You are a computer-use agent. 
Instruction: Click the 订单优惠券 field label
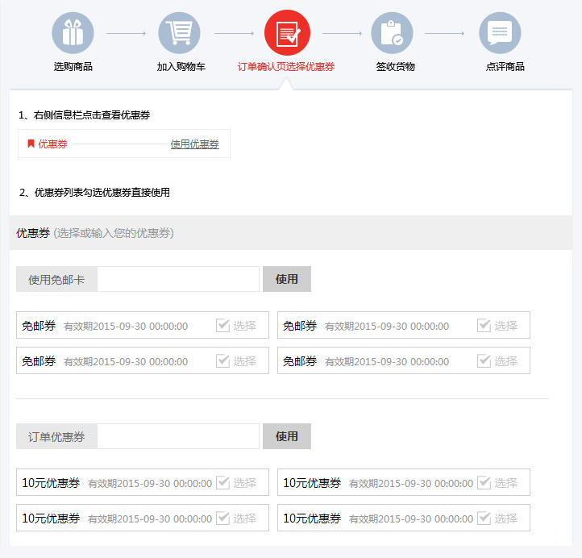click(x=56, y=436)
